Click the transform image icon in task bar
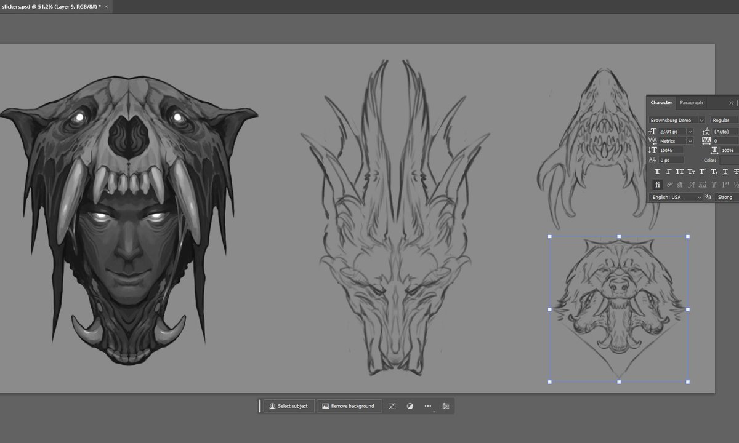Screen dimensions: 739x443 pyautogui.click(x=392, y=406)
